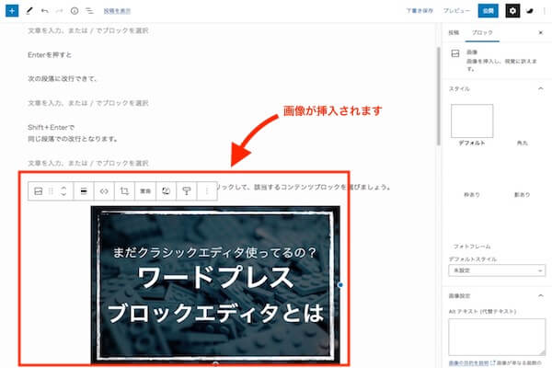552x368 pixels.
Task: Click the 下書き保存 save draft button
Action: pyautogui.click(x=420, y=11)
